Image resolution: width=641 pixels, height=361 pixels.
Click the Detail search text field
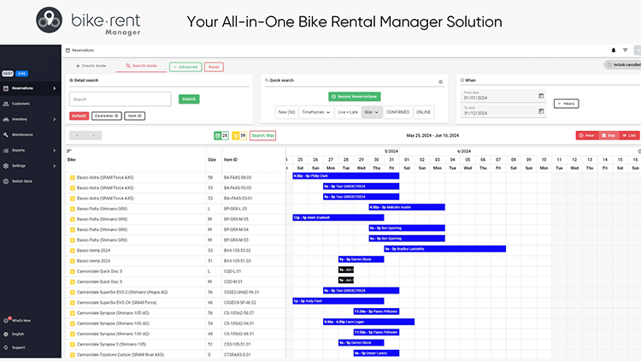(x=121, y=99)
